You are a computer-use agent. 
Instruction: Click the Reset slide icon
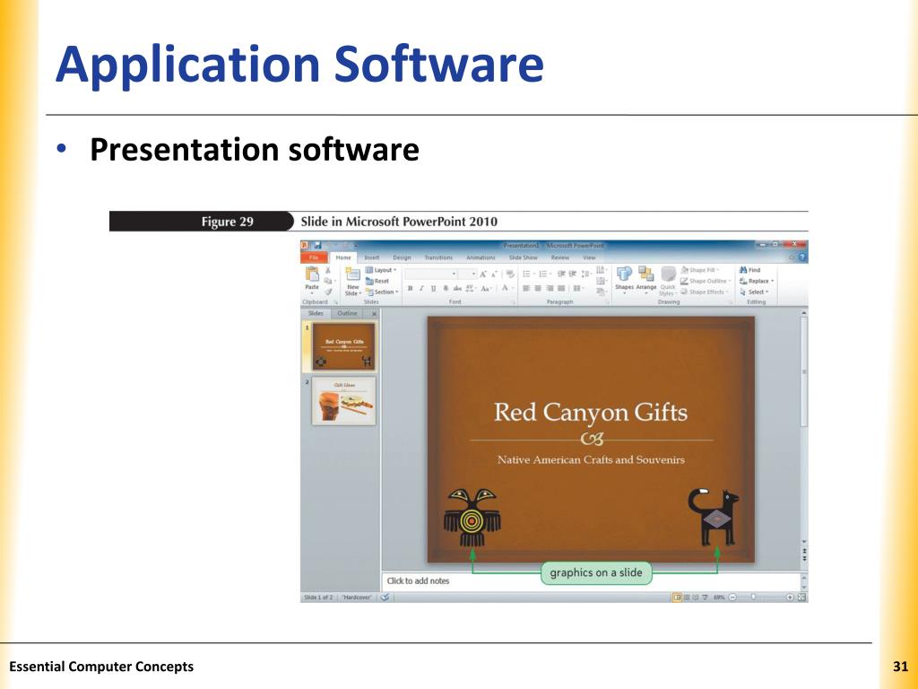point(369,281)
